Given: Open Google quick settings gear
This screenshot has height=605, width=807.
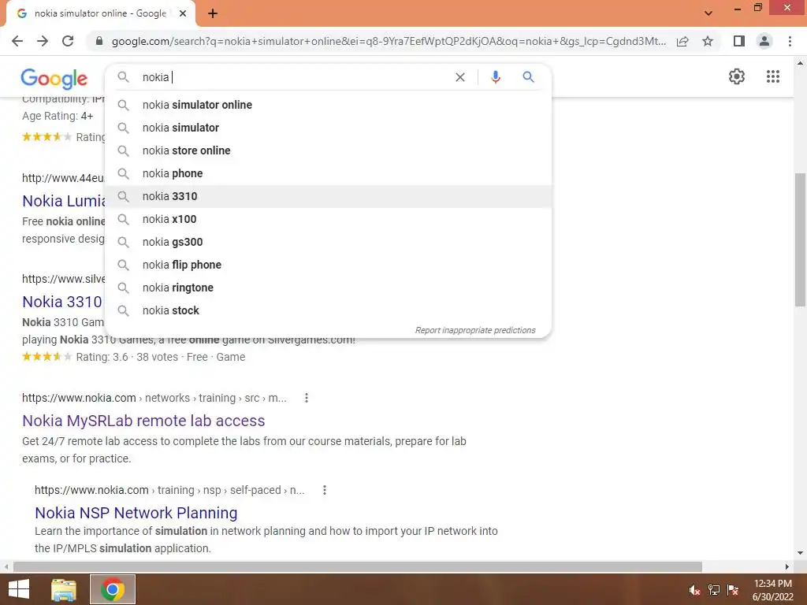Looking at the screenshot, I should tap(737, 76).
